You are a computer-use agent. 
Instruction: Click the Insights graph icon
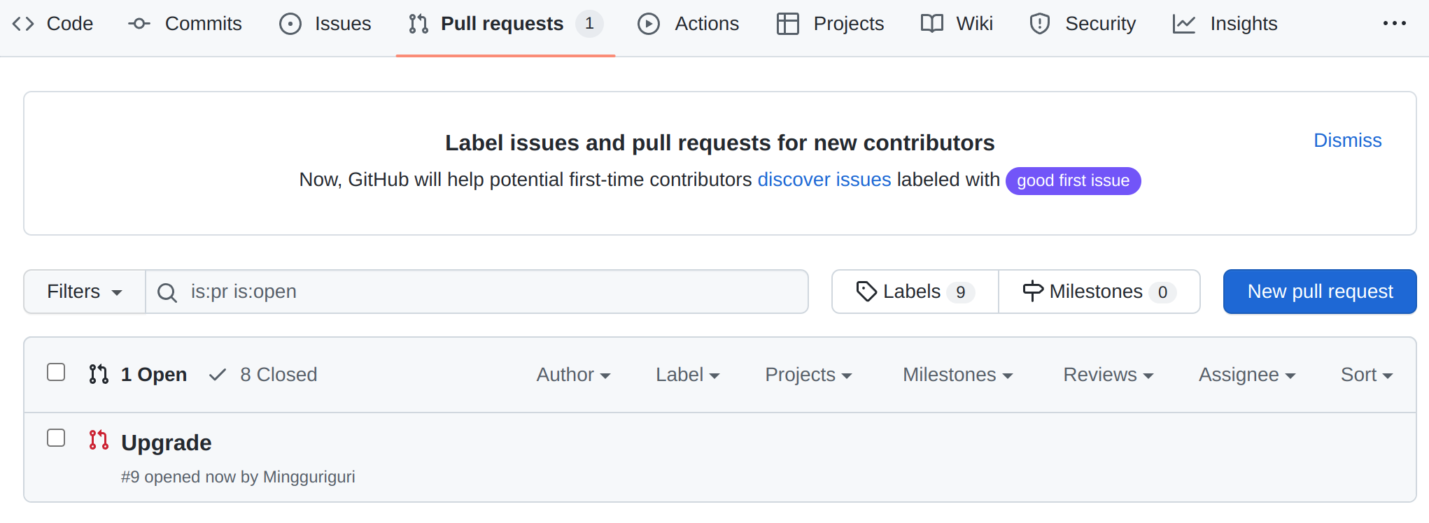tap(1184, 24)
